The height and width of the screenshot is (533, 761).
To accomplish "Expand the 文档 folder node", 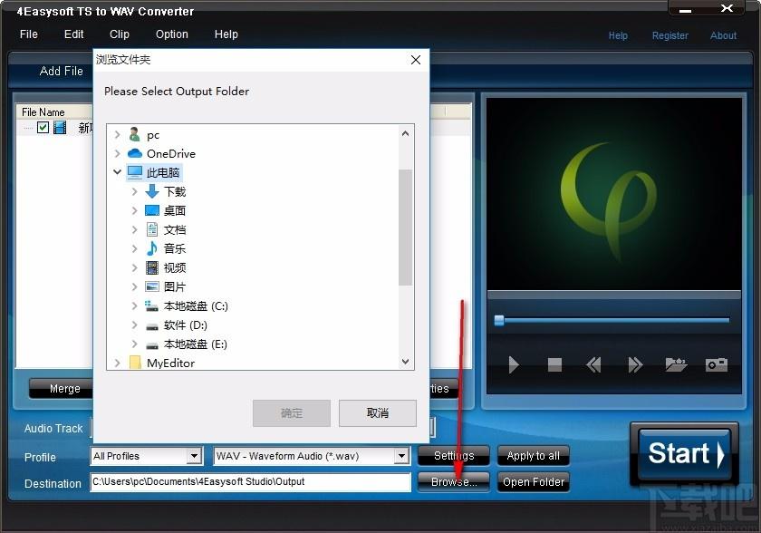I will coord(134,229).
